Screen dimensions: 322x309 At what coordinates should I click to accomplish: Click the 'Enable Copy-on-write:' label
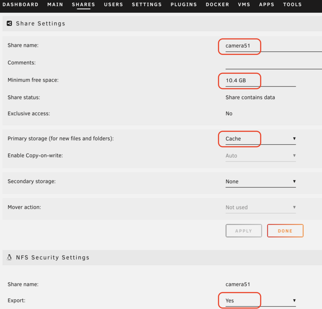tap(35, 155)
